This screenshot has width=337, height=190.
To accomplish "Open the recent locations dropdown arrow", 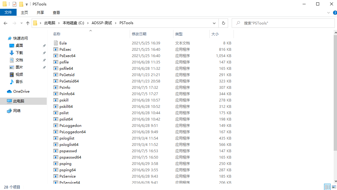I will click(21, 23).
